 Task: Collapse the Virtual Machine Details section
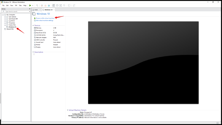pyautogui.click(x=67, y=110)
